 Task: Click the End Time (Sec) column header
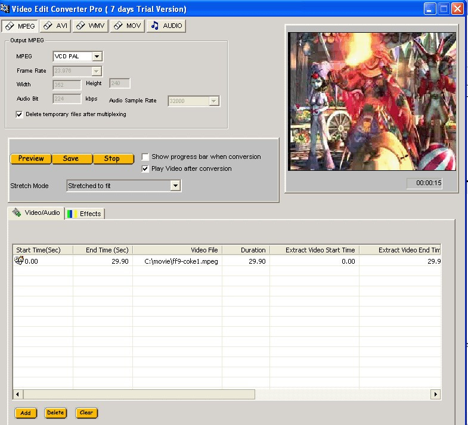click(103, 250)
